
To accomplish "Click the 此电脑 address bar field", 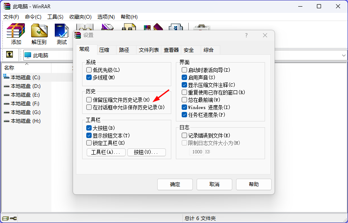I will 48,55.
